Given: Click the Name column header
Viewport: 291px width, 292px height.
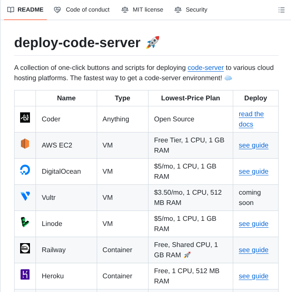Looking at the screenshot, I should 66,98.
